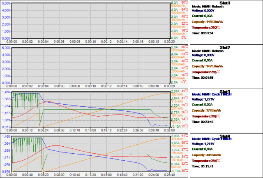
Task: Select Slot1 Voltage 0,000V reading
Action: 203,11
